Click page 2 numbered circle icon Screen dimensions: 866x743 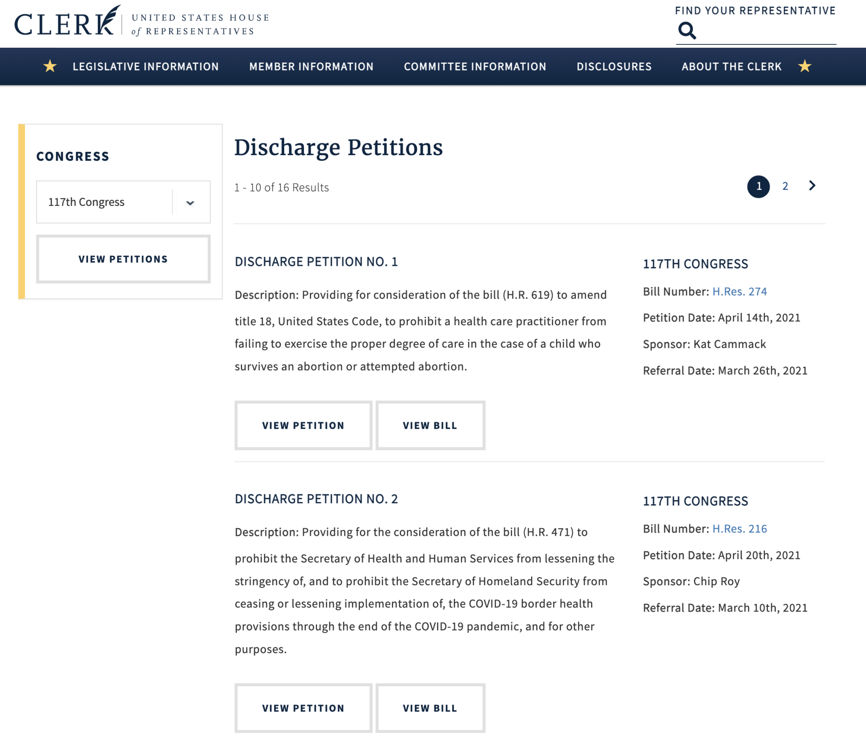click(x=785, y=186)
